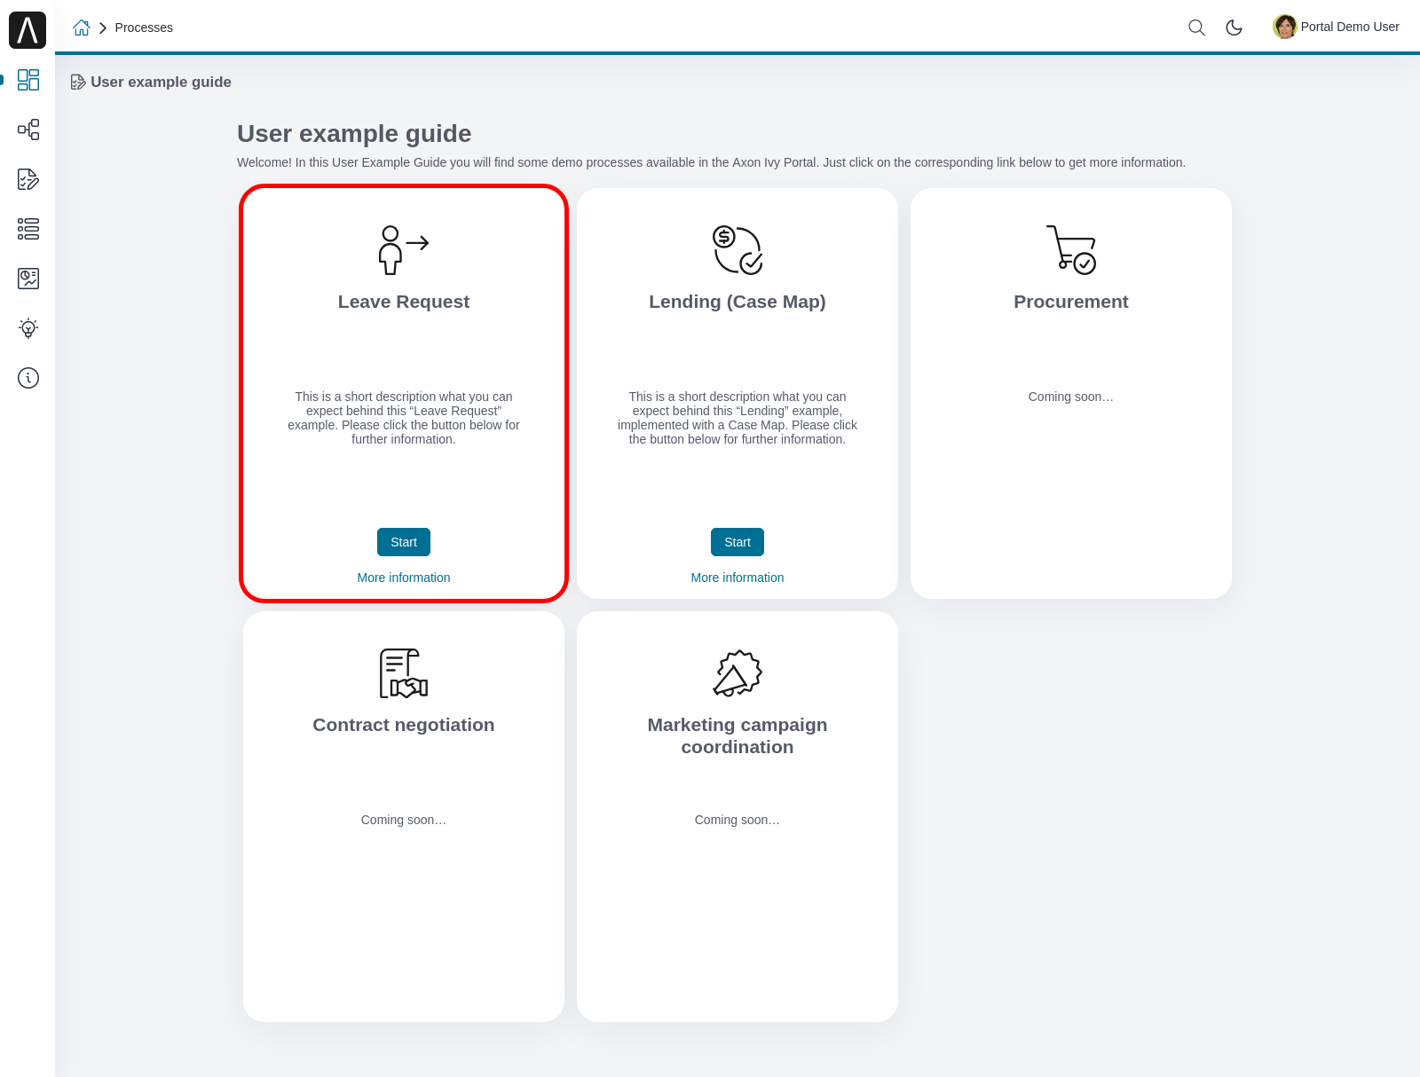
Task: Open the Cases list icon in the sidebar
Action: pyautogui.click(x=28, y=229)
